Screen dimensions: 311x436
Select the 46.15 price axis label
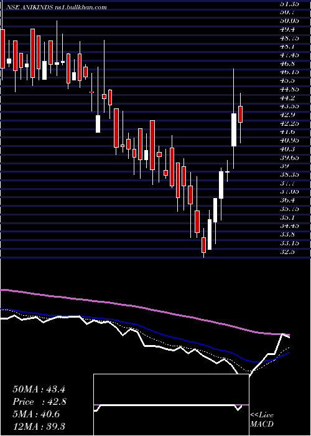(x=289, y=72)
